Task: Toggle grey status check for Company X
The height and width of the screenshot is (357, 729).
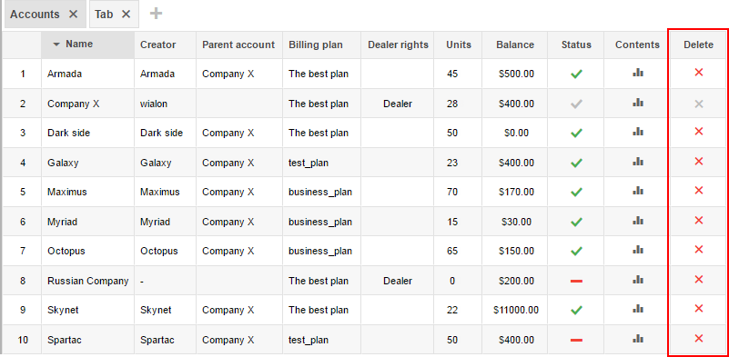Action: [x=576, y=104]
